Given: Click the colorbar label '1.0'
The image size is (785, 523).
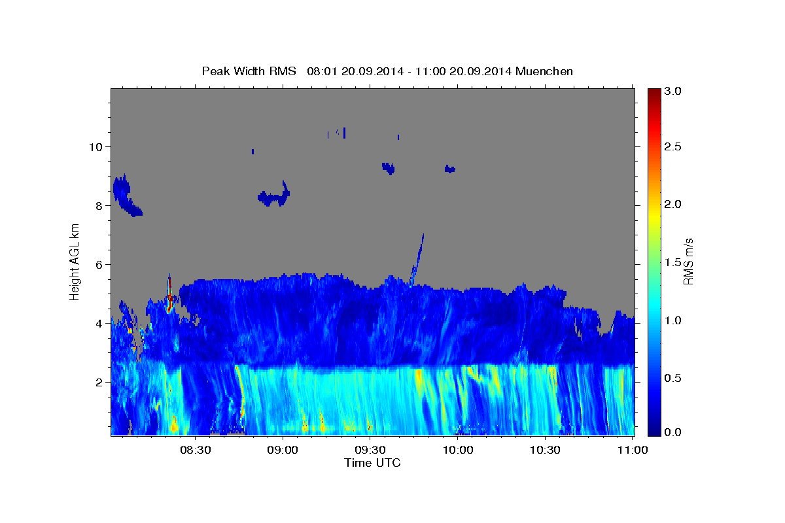Looking at the screenshot, I should [x=672, y=320].
